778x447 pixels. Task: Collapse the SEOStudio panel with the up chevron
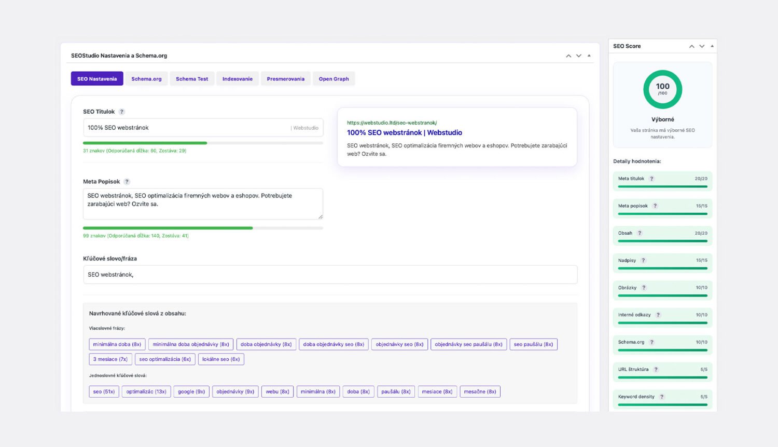tap(568, 56)
